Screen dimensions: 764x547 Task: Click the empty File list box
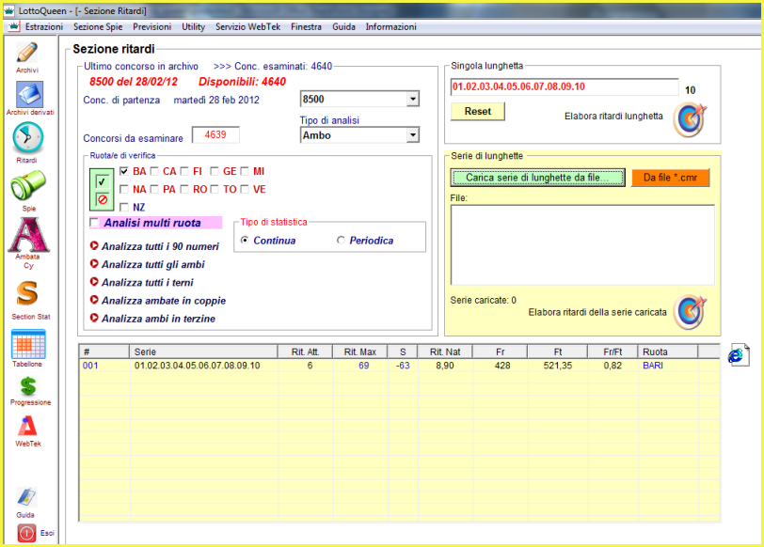[582, 244]
